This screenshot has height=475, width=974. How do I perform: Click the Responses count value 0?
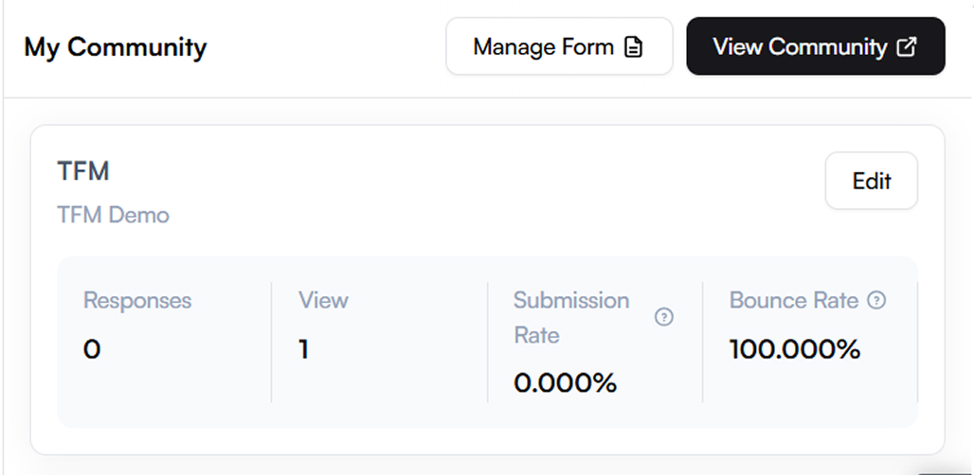pos(91,350)
